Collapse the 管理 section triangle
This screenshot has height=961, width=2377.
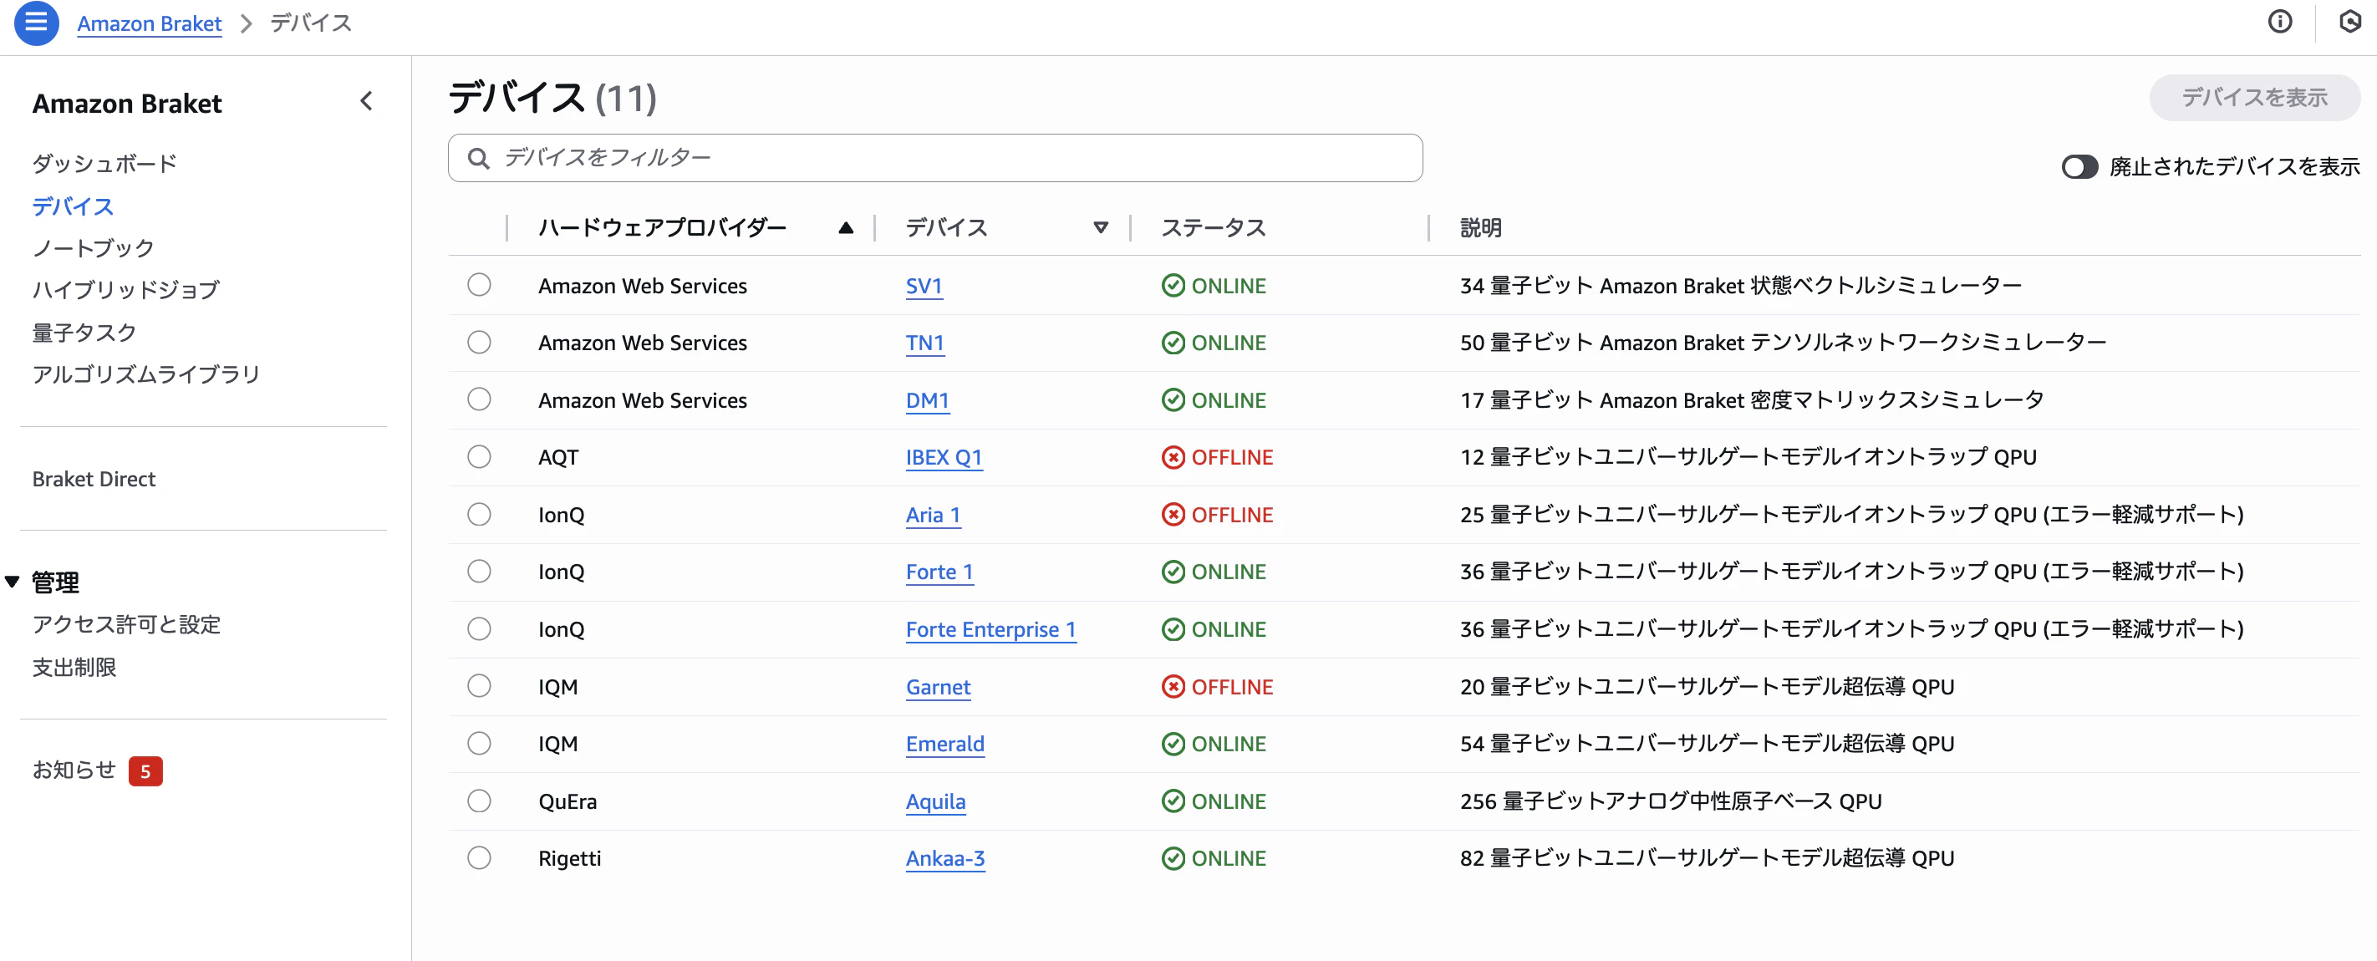point(12,582)
